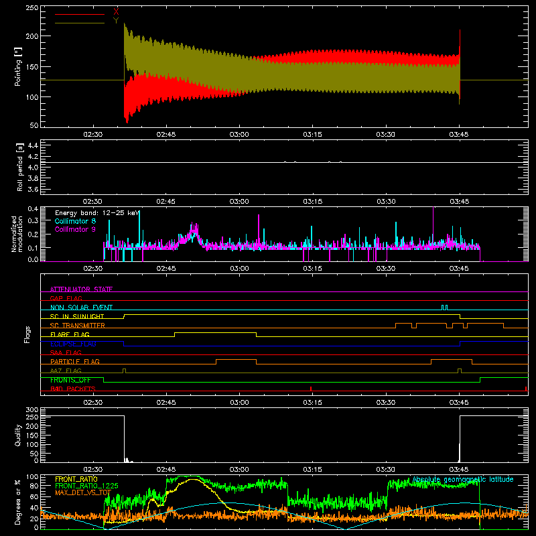Click the MAX_DET_VS_TOT legend entry
The width and height of the screenshot is (536, 536).
[83, 492]
